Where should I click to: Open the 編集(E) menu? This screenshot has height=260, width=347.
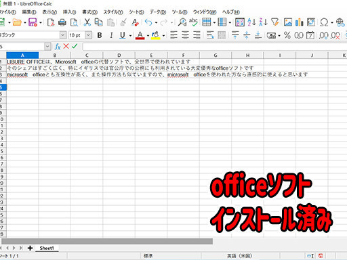click(x=29, y=12)
